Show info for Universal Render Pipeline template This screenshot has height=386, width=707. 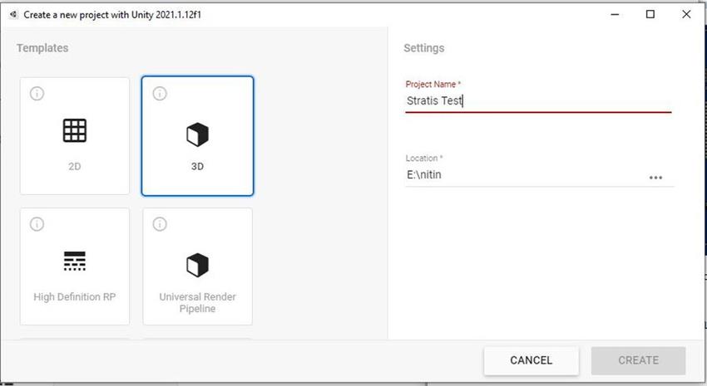click(x=160, y=224)
